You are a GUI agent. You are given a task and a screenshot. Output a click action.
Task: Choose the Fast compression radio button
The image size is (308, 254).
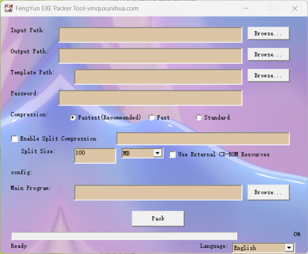(x=151, y=118)
